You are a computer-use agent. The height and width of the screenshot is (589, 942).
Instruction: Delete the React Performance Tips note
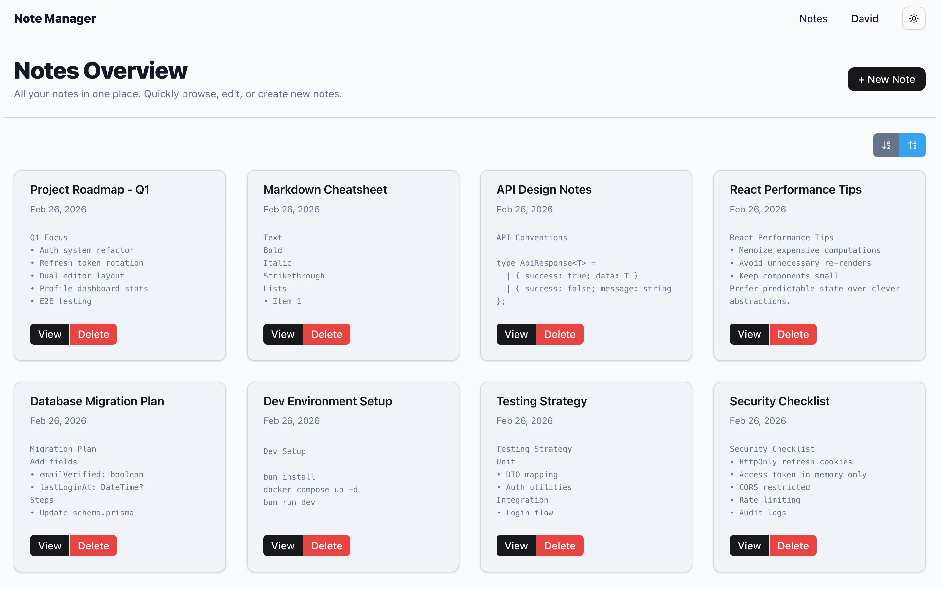pos(793,334)
